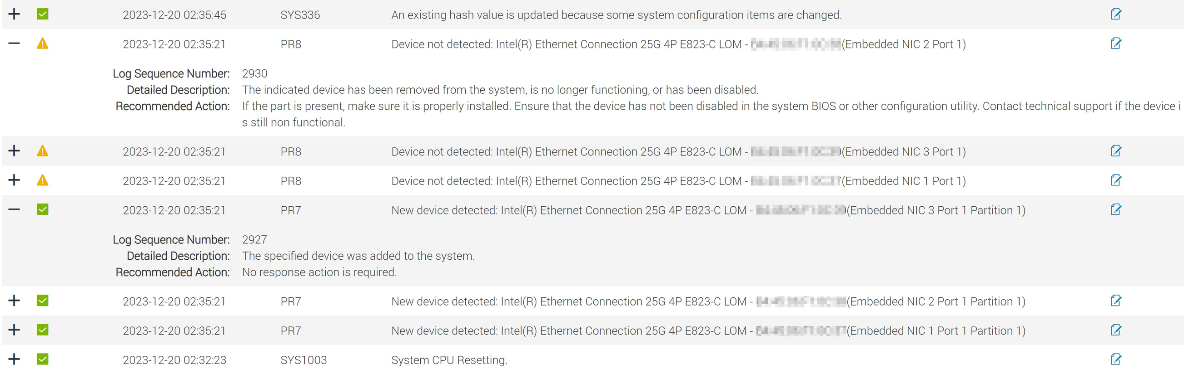Image resolution: width=1184 pixels, height=374 pixels.
Task: Edit comment for NIC 3 Port 1 not detected
Action: (1115, 151)
